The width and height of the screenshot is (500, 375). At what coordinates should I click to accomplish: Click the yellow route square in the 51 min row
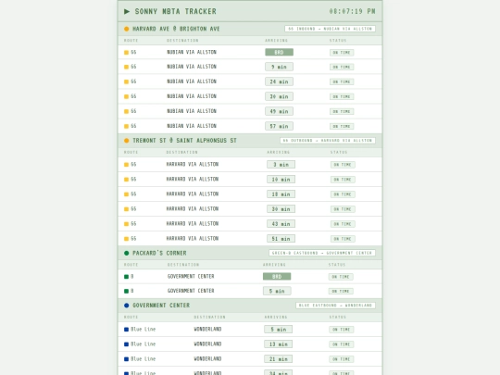(126, 239)
